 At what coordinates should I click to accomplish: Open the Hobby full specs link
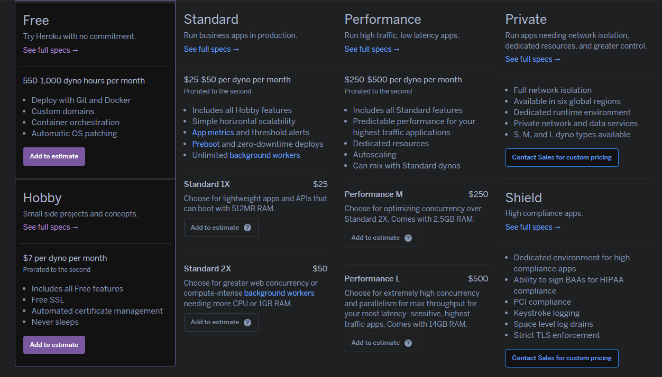tap(51, 227)
